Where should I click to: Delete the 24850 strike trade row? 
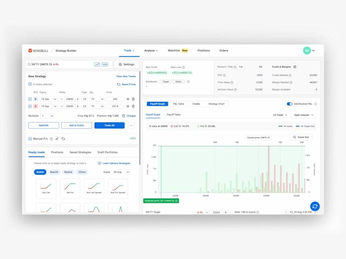pos(133,99)
